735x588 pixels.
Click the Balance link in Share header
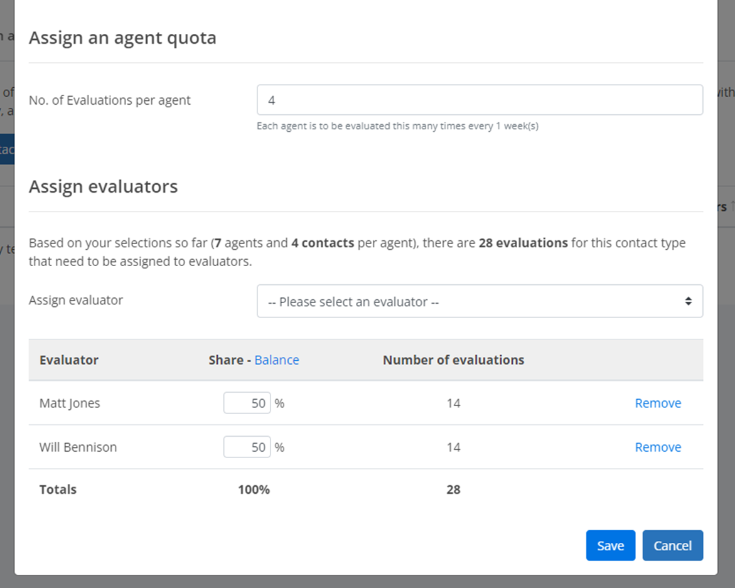tap(277, 360)
